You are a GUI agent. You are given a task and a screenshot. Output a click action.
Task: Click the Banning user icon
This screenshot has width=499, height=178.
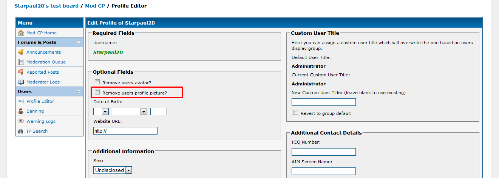[21, 111]
